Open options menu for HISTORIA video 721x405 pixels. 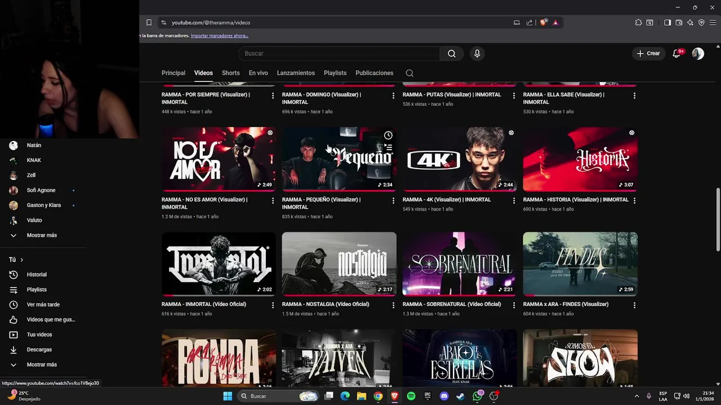[634, 200]
